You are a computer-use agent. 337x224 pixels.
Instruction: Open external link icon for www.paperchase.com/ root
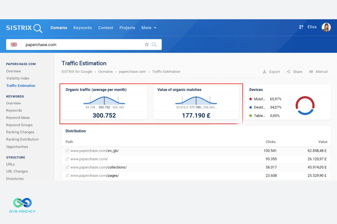[67, 159]
